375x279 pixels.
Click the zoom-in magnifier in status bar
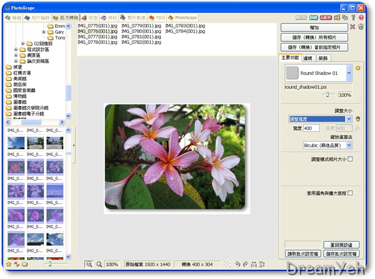tap(99, 264)
